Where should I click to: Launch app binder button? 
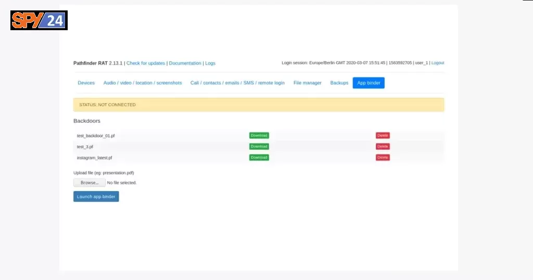click(x=96, y=196)
